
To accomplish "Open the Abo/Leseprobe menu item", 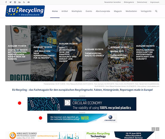I will [103, 11].
